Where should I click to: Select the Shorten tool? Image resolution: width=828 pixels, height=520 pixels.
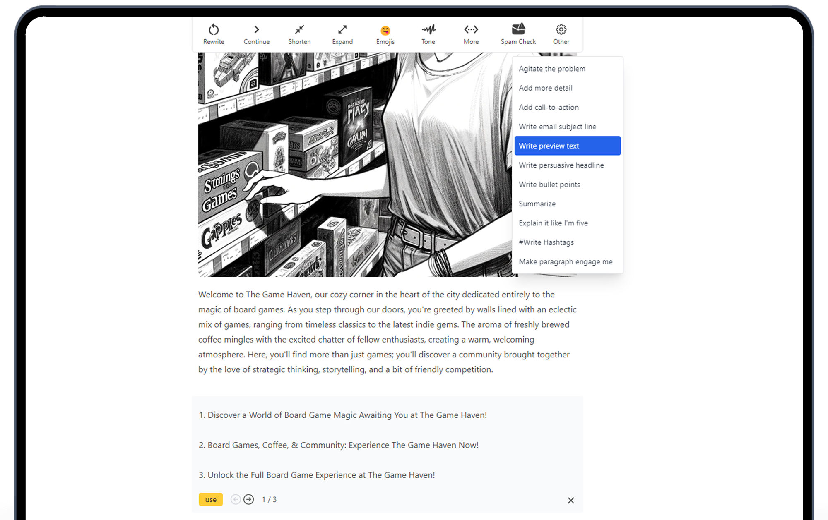pos(299,30)
